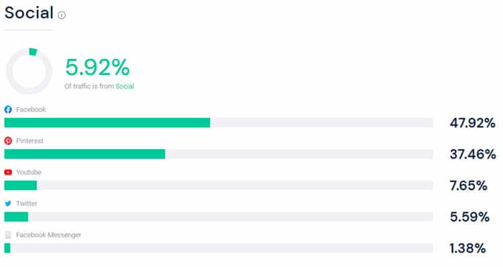Click the Pinterest green progress bar
503x267 pixels.
85,154
